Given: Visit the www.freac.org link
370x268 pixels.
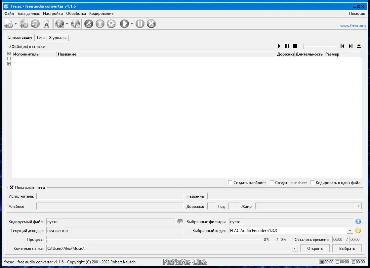Looking at the screenshot, I should [353, 26].
